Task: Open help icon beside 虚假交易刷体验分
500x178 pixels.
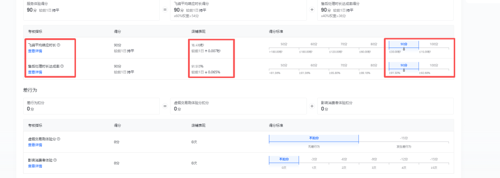Action: coord(59,139)
